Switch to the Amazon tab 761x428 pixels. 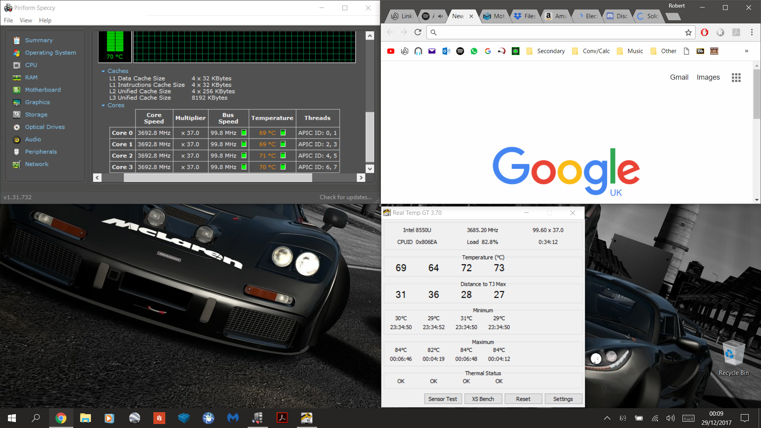(556, 16)
